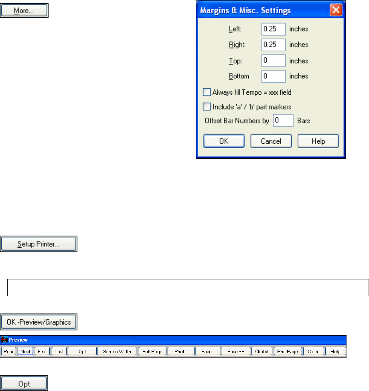Click PrintPage in the Preview toolbar
The width and height of the screenshot is (369, 391).
click(x=288, y=351)
